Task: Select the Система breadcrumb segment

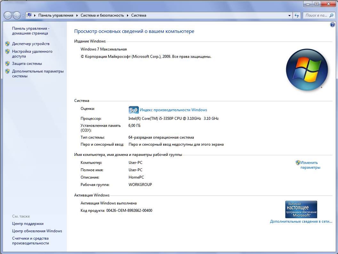Action: coord(139,16)
